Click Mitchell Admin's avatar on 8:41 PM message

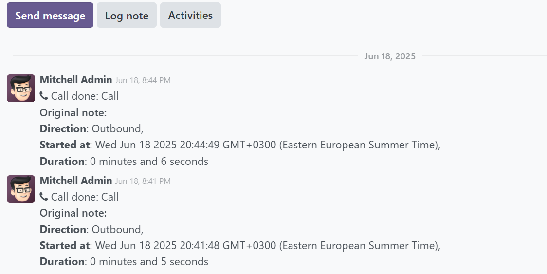click(x=21, y=189)
